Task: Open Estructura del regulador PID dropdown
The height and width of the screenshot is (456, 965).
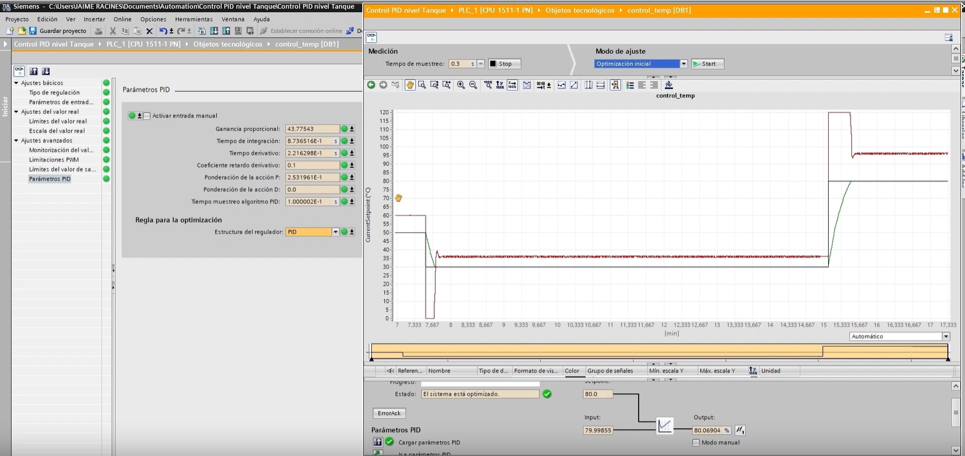Action: [x=336, y=232]
